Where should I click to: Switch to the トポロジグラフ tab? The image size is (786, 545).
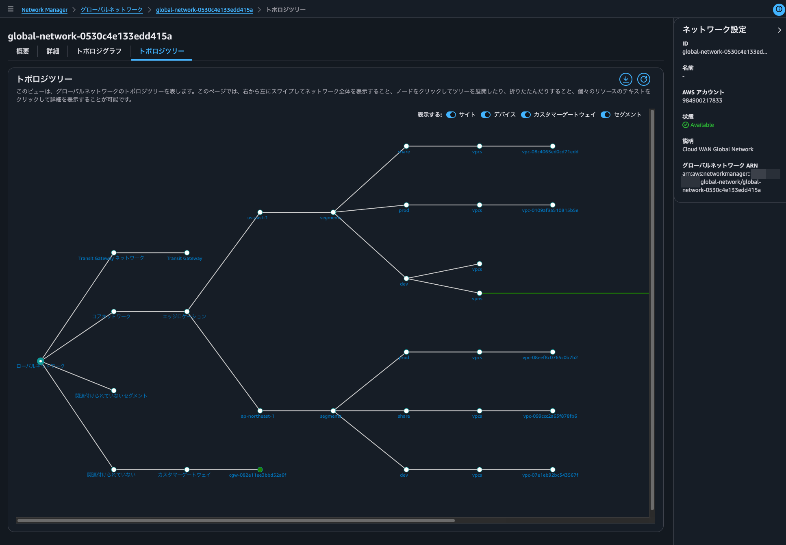pos(99,51)
